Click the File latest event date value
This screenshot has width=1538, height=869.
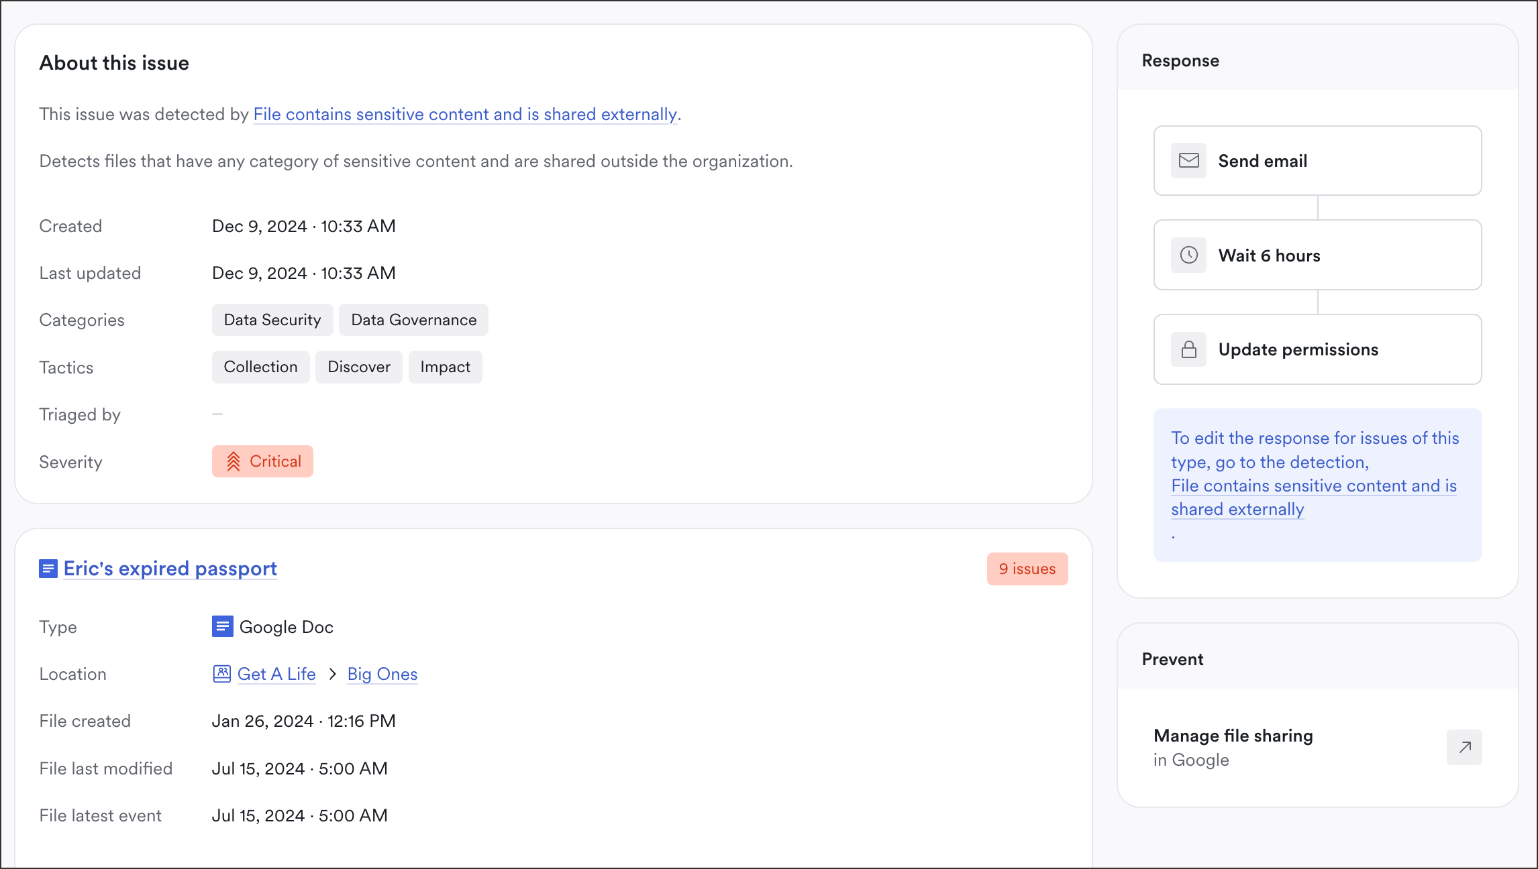[x=300, y=815]
